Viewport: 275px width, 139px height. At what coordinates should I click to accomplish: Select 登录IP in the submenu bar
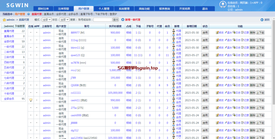tap(113, 14)
